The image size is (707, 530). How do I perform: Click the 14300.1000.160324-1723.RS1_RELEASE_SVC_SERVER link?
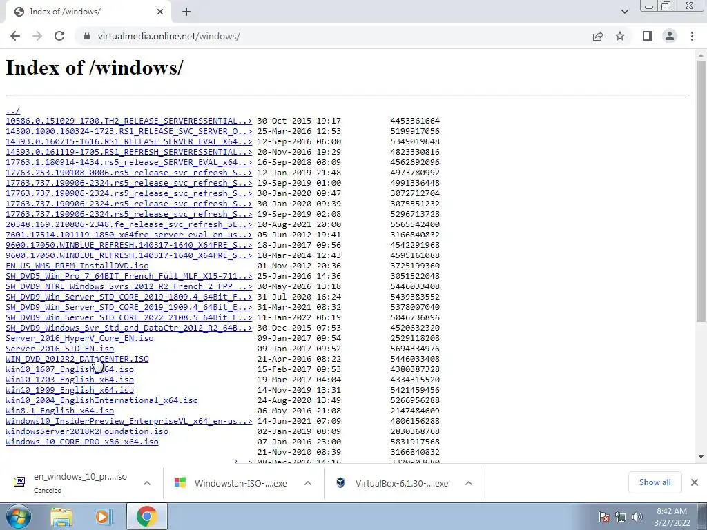point(128,131)
